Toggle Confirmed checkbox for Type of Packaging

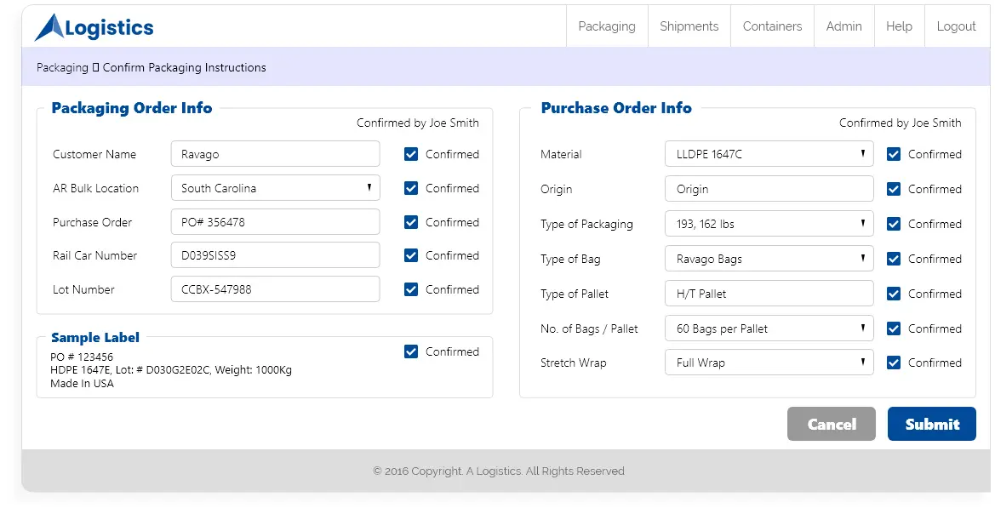pos(894,224)
